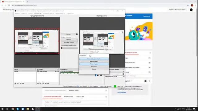The width and height of the screenshot is (198, 111).
Task: Click the Go to Creator Studio button
Action: point(177,10)
